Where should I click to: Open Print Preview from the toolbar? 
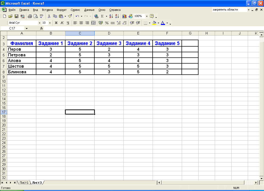pyautogui.click(x=36, y=16)
